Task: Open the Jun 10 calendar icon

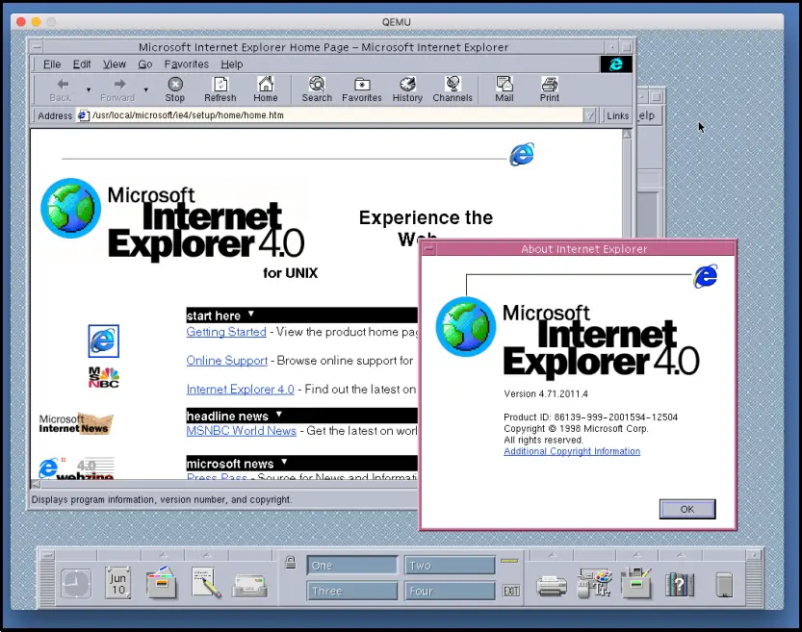Action: tap(118, 583)
